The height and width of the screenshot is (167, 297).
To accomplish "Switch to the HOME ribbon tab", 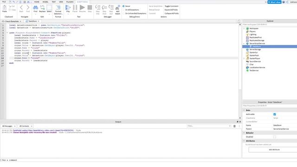I will point(37,2).
